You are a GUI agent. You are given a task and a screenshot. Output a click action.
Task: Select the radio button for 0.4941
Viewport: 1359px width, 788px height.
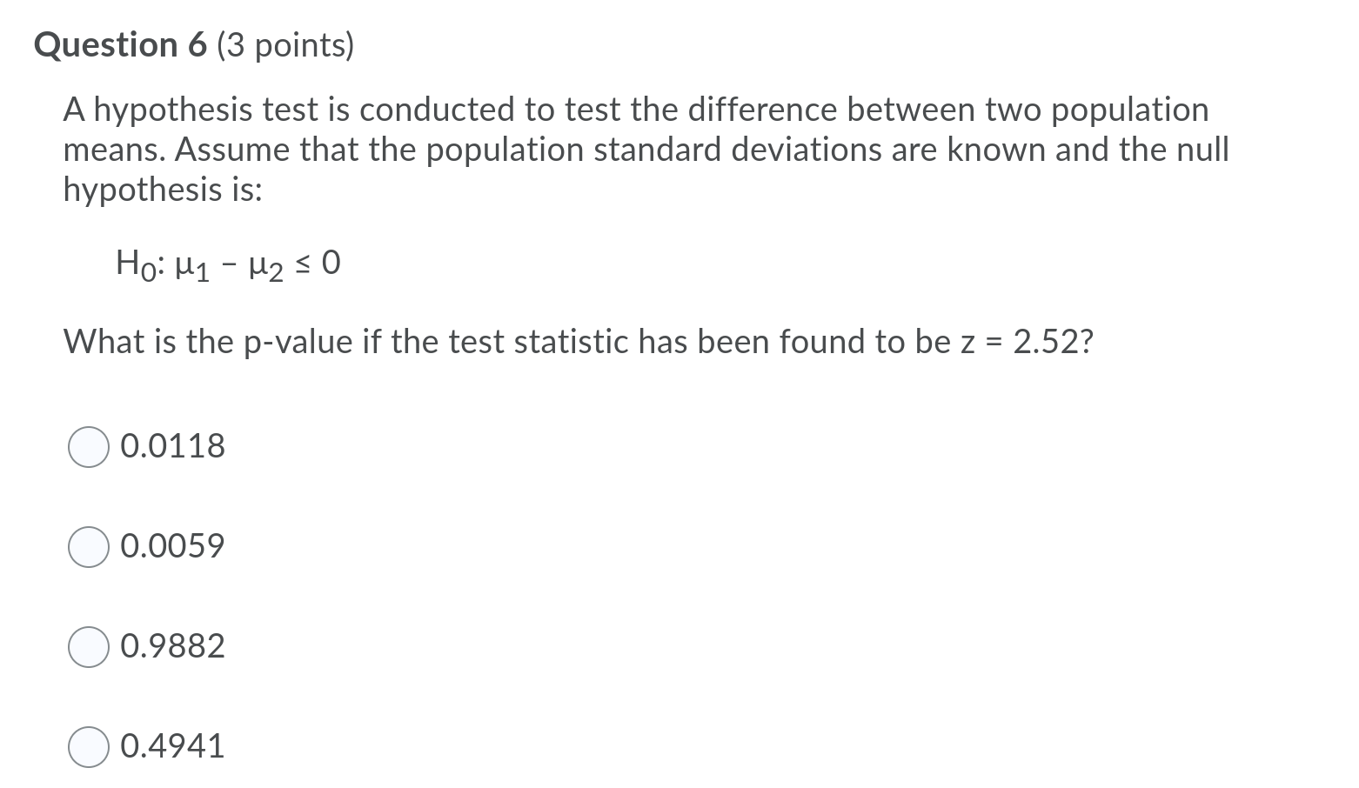pyautogui.click(x=88, y=746)
